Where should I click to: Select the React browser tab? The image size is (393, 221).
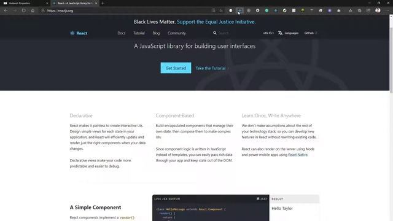click(74, 3)
